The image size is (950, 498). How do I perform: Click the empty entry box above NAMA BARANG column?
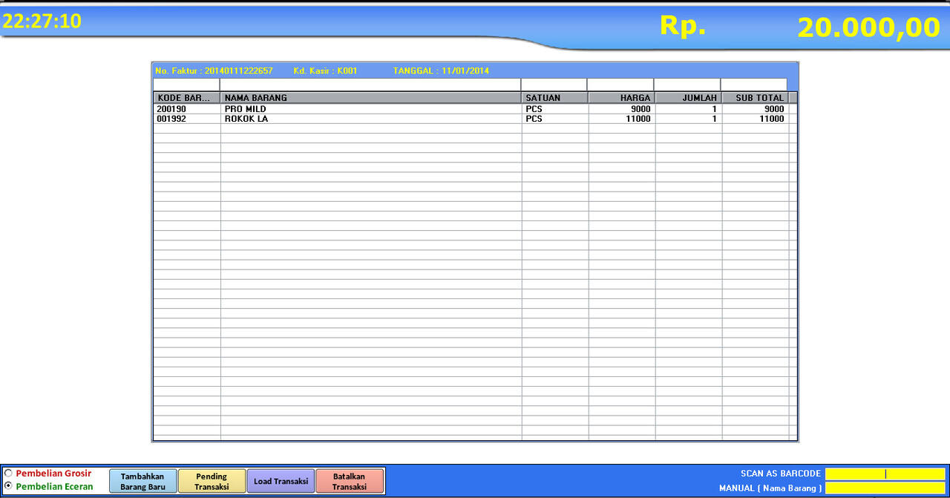pyautogui.click(x=370, y=85)
